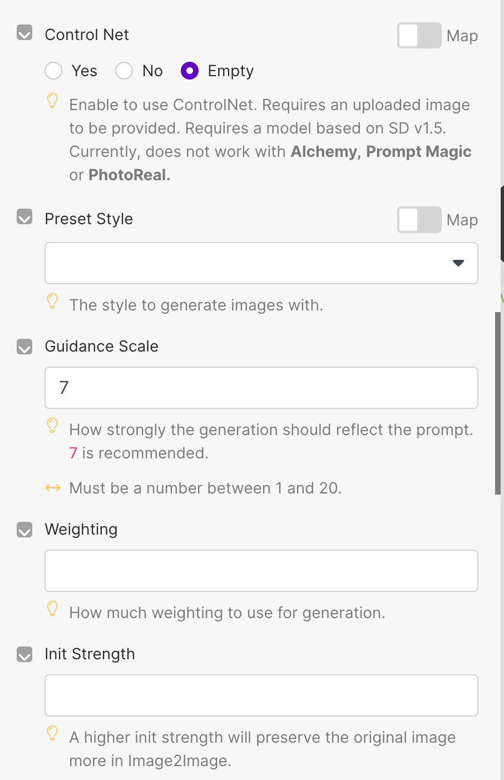Open the Preset Style dropdown

(x=261, y=263)
